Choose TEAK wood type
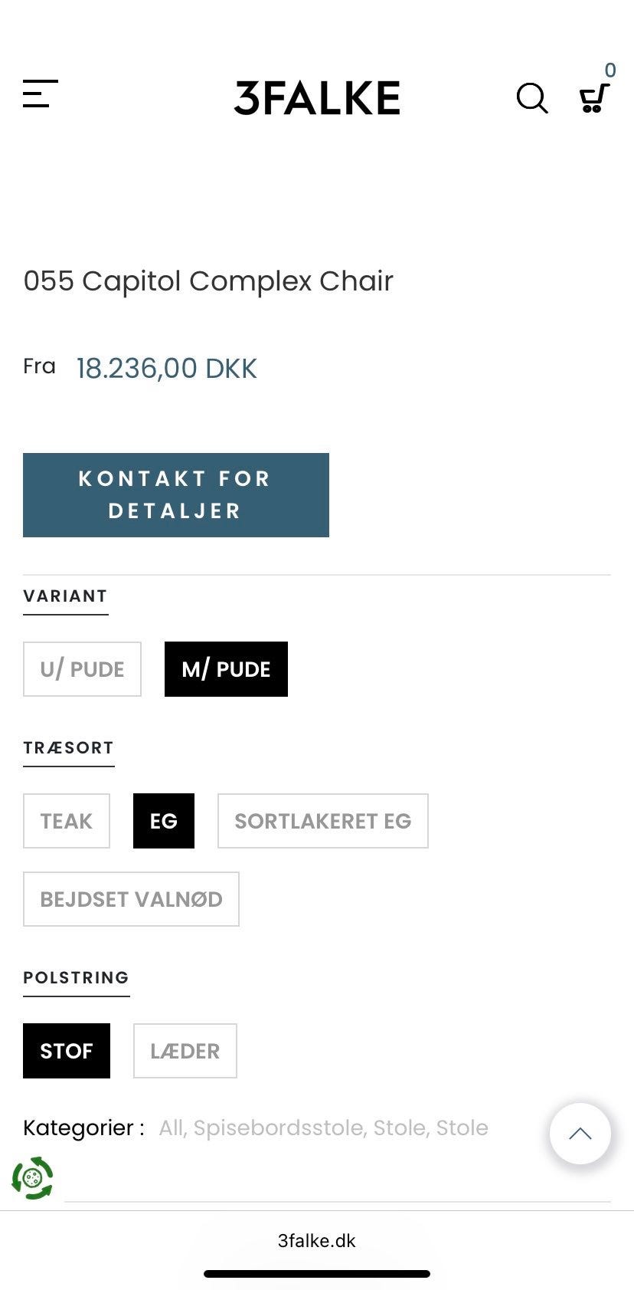 pyautogui.click(x=67, y=821)
